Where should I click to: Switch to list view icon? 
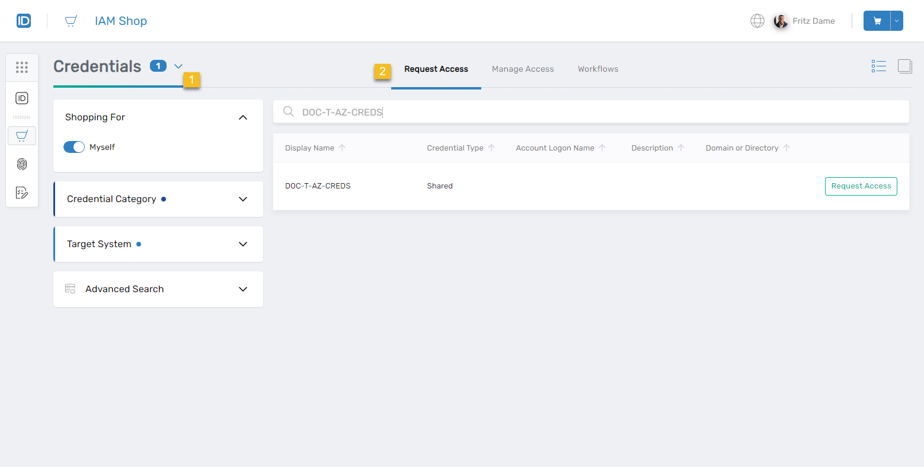[878, 66]
